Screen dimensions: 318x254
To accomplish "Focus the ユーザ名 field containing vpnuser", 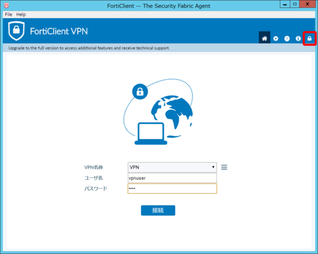I will (172, 178).
